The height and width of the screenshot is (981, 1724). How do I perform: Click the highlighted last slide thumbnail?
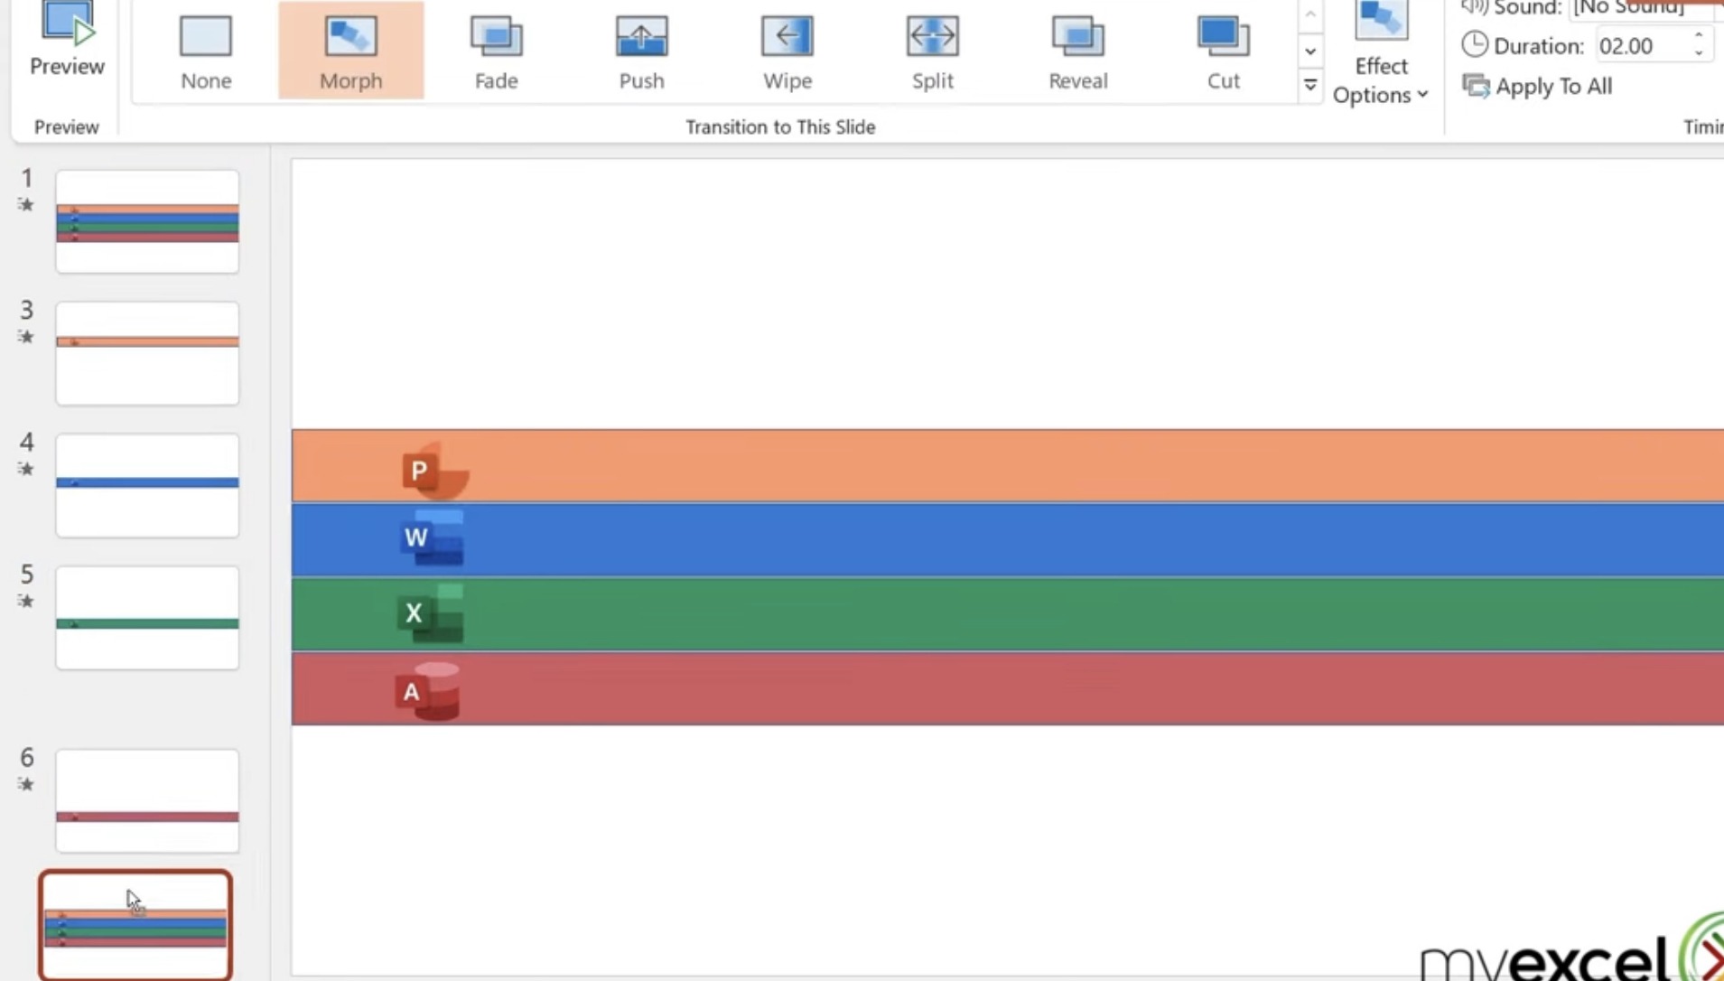[135, 926]
